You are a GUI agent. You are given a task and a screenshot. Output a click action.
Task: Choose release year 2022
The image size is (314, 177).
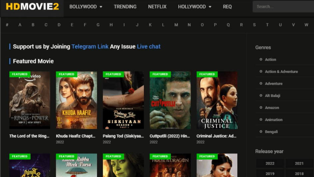tap(270, 163)
